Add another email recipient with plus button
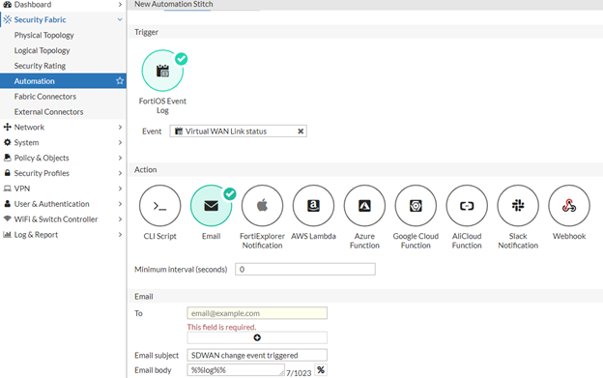Image resolution: width=603 pixels, height=378 pixels. click(x=257, y=337)
